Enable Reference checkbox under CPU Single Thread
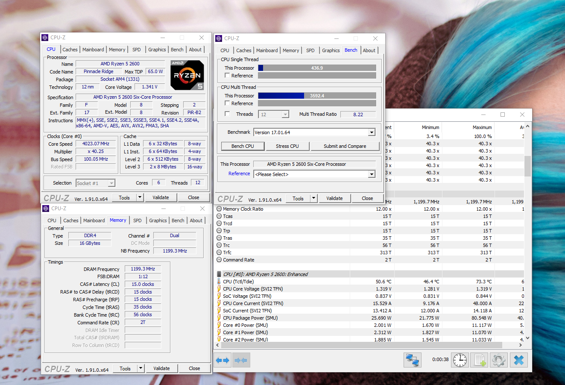This screenshot has width=565, height=385. [227, 76]
